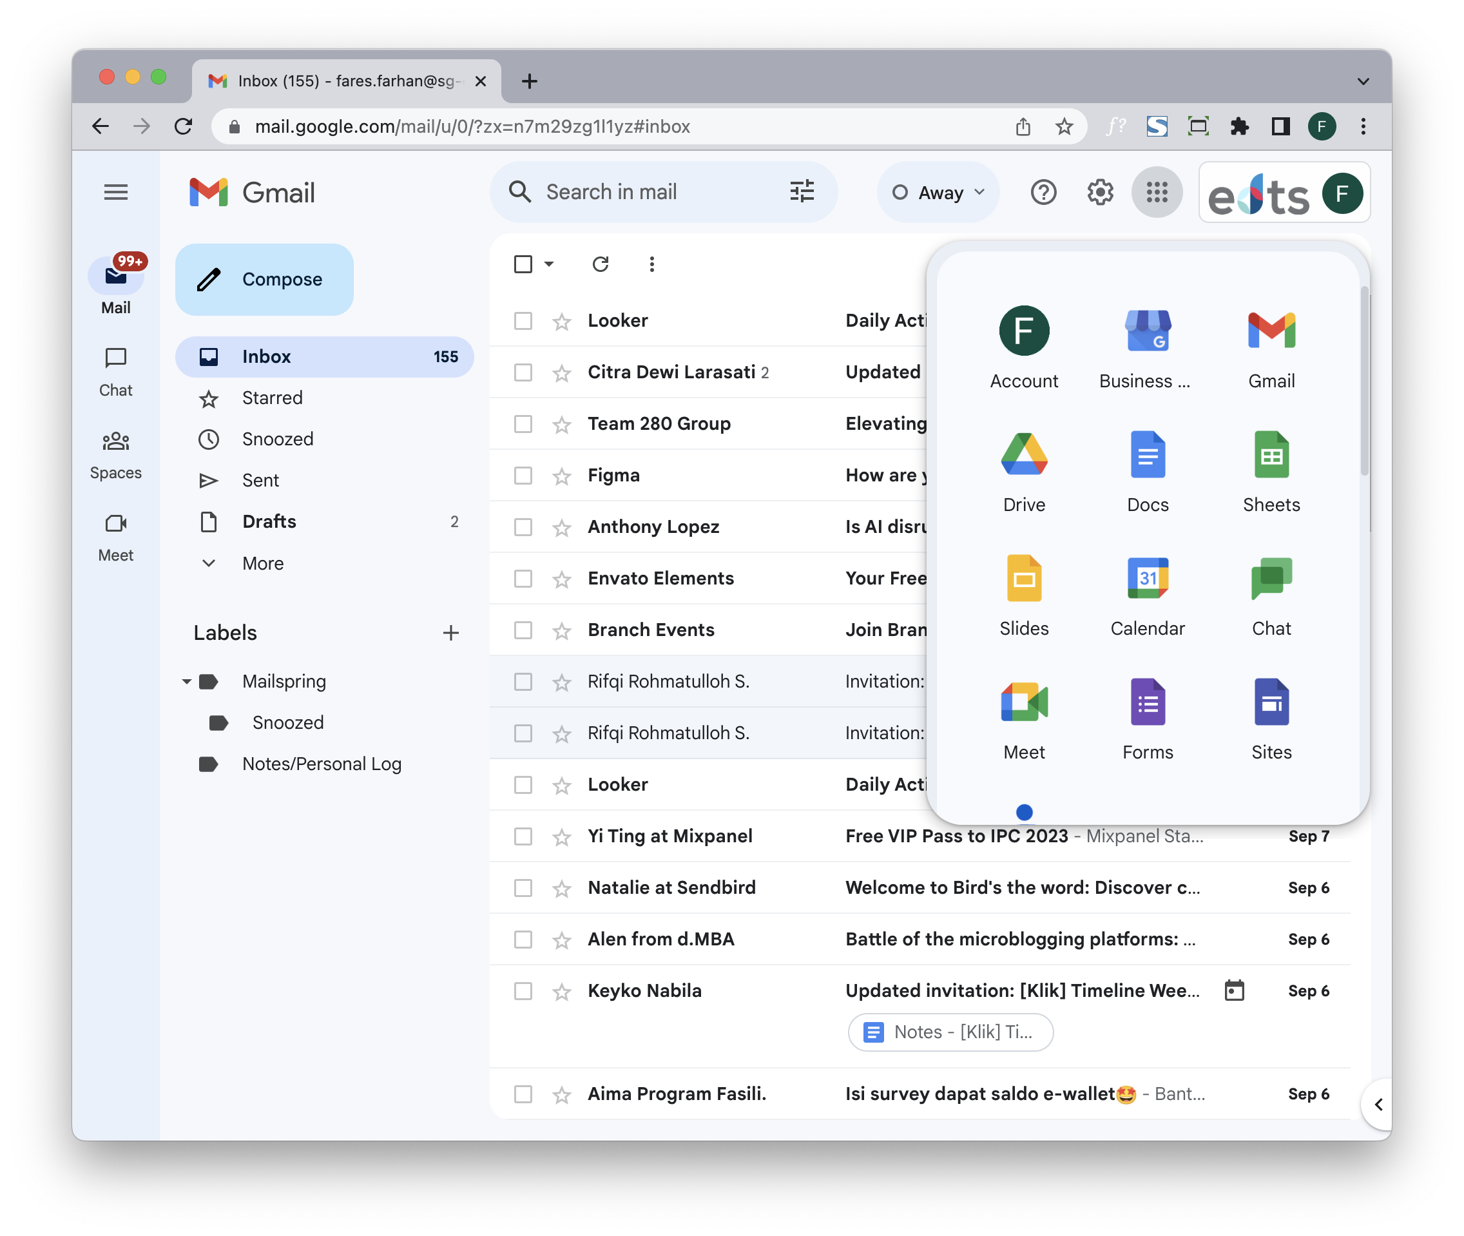Go to the Drafts folder
This screenshot has width=1464, height=1236.
pos(269,522)
